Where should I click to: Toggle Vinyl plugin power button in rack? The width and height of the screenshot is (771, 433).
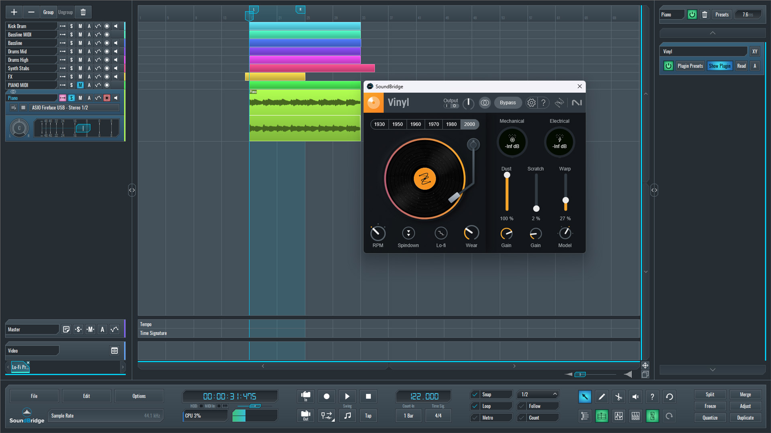click(x=668, y=66)
